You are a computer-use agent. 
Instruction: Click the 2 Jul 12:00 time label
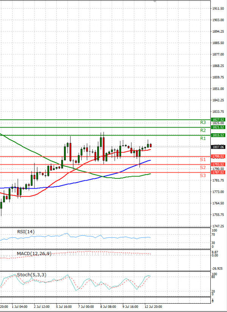[x=42, y=307]
